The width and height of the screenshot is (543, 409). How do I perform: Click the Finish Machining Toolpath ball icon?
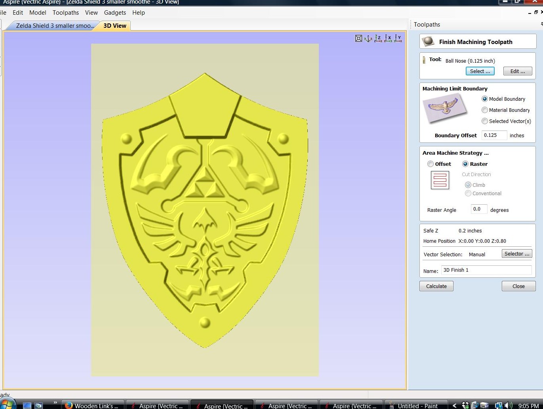(428, 41)
